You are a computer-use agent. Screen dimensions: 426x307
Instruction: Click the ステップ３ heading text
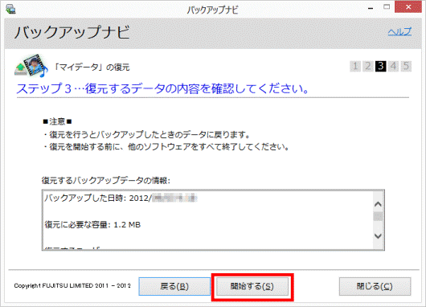click(x=162, y=88)
